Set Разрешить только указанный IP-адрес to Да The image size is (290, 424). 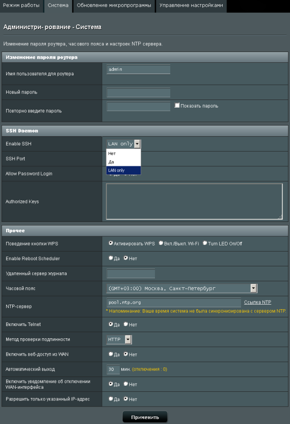pos(111,398)
